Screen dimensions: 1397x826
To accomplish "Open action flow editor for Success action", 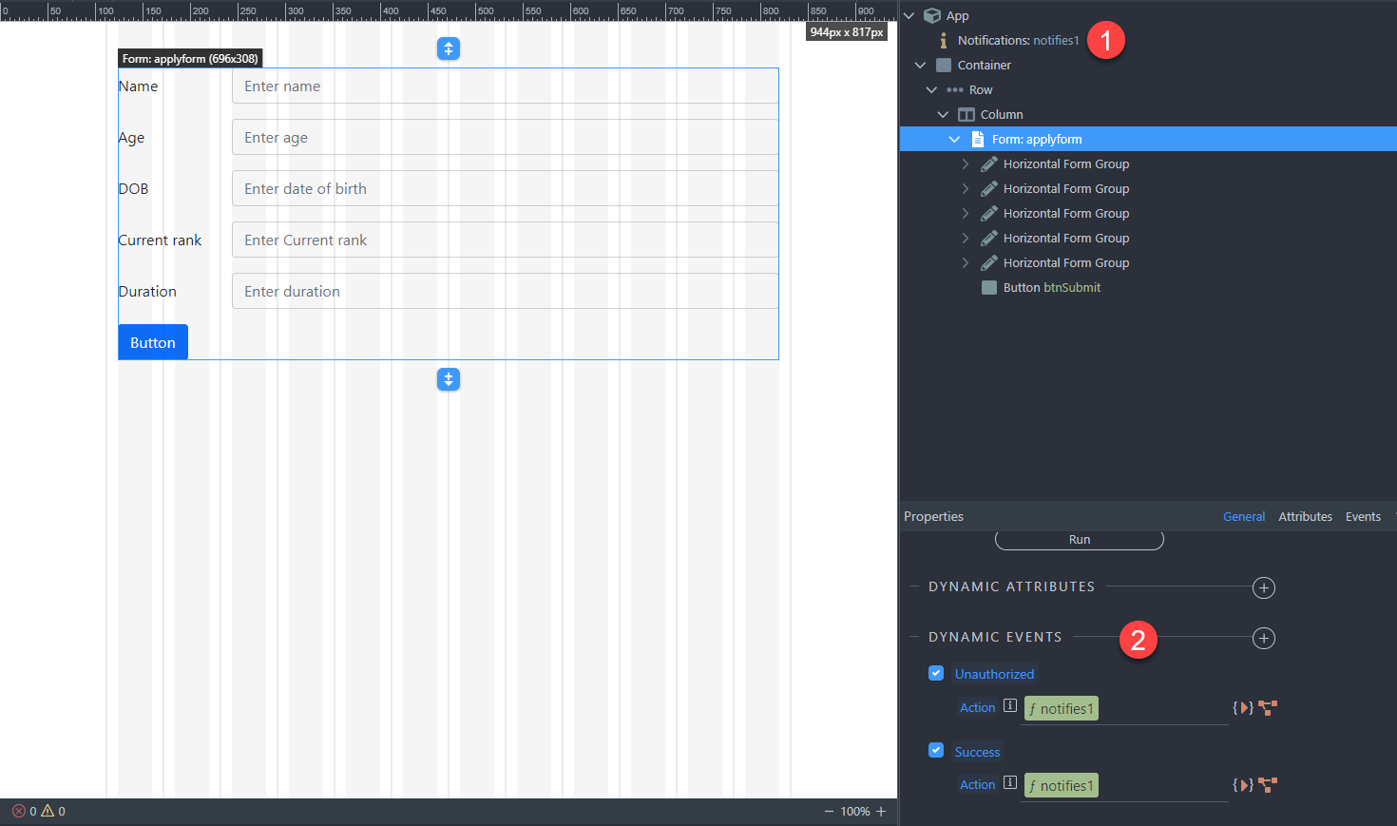I will pos(1268,785).
